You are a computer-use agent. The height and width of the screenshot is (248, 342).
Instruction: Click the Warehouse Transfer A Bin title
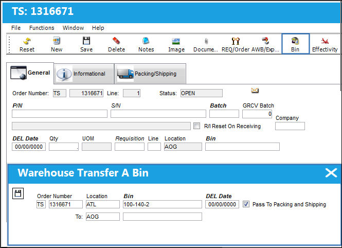pyautogui.click(x=83, y=173)
